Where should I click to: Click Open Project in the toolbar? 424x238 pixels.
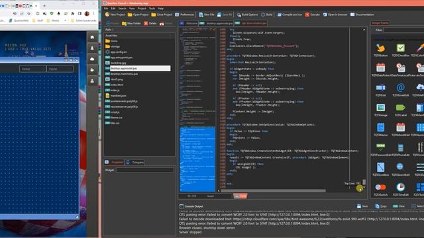pyautogui.click(x=138, y=15)
